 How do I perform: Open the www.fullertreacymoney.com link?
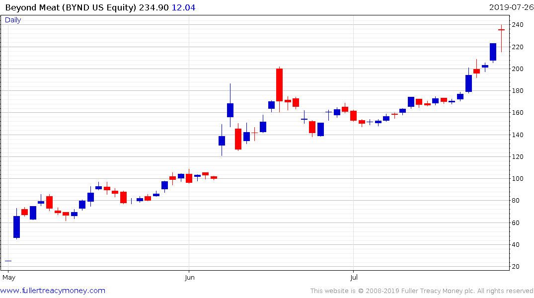pos(53,291)
